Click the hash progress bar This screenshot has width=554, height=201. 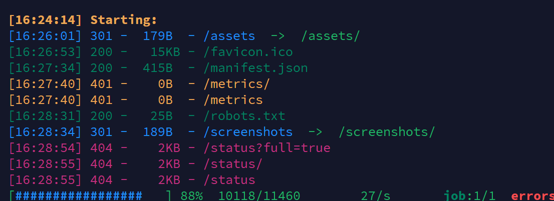[90, 195]
